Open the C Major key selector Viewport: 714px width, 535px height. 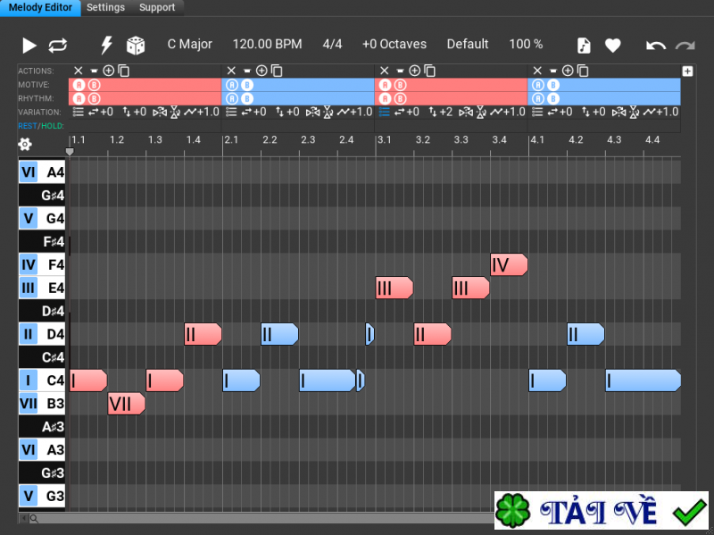coord(190,44)
